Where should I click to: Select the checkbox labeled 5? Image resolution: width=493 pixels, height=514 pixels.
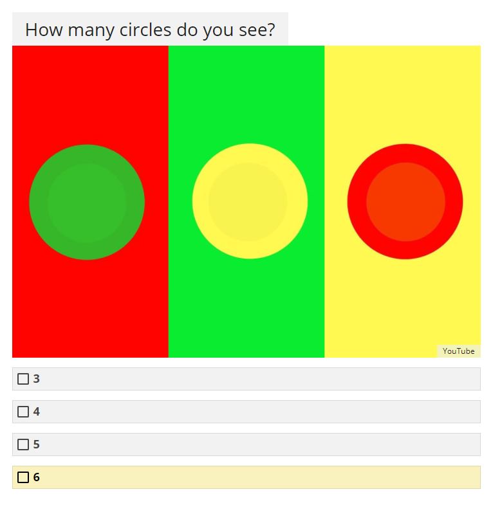23,445
